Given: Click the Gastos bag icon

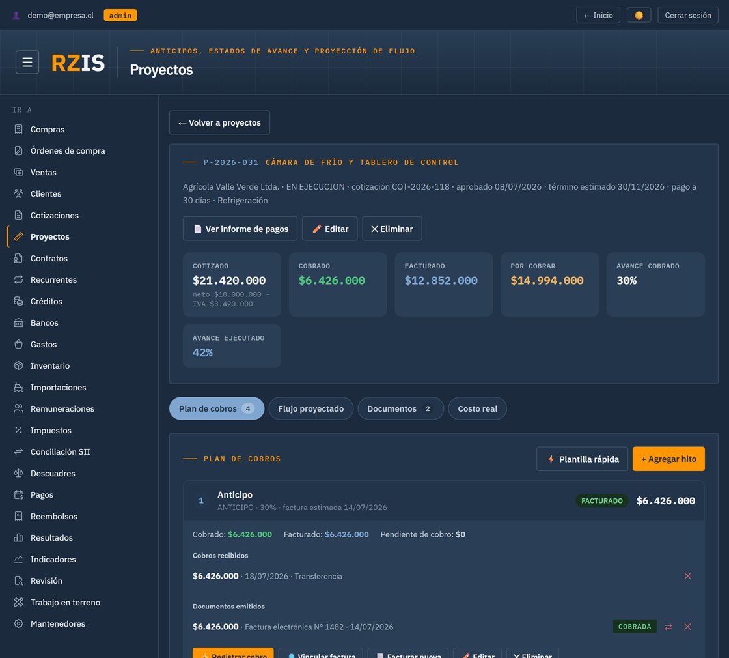Looking at the screenshot, I should [19, 344].
